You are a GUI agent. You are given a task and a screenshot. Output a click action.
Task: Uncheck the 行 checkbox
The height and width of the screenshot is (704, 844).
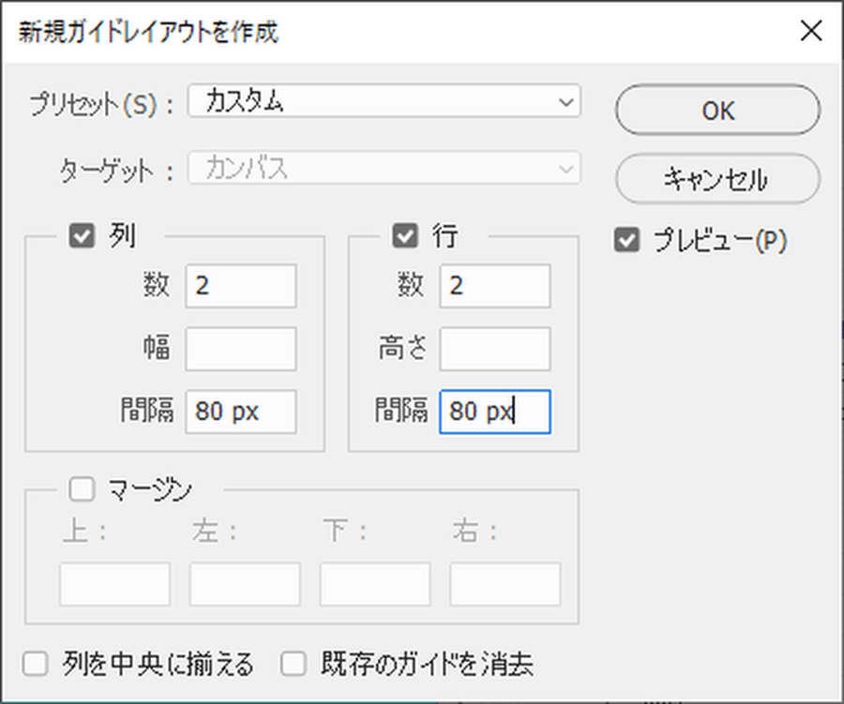pyautogui.click(x=405, y=236)
